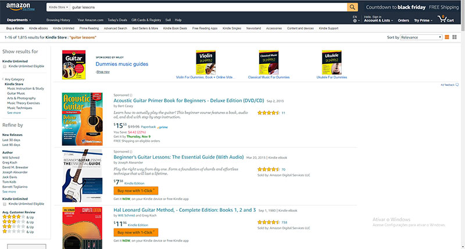
Task: Switch to list view layout icon
Action: [x=447, y=37]
